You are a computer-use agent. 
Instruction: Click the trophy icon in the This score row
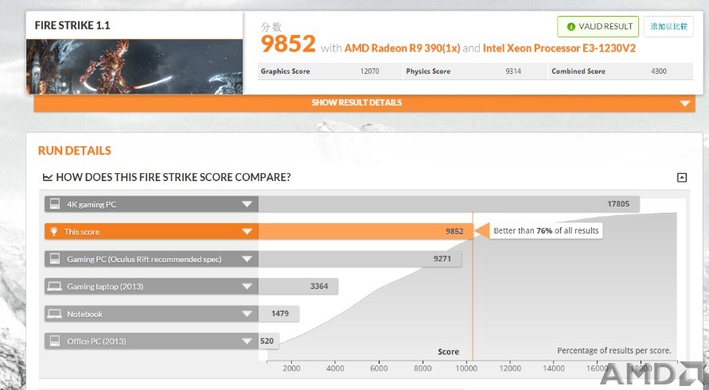54,232
